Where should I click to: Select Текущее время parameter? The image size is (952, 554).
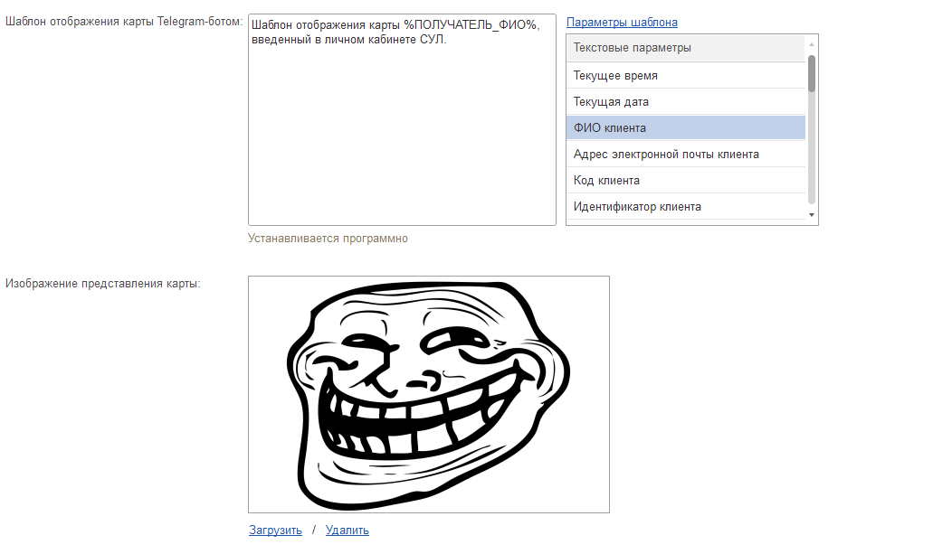[x=686, y=76]
